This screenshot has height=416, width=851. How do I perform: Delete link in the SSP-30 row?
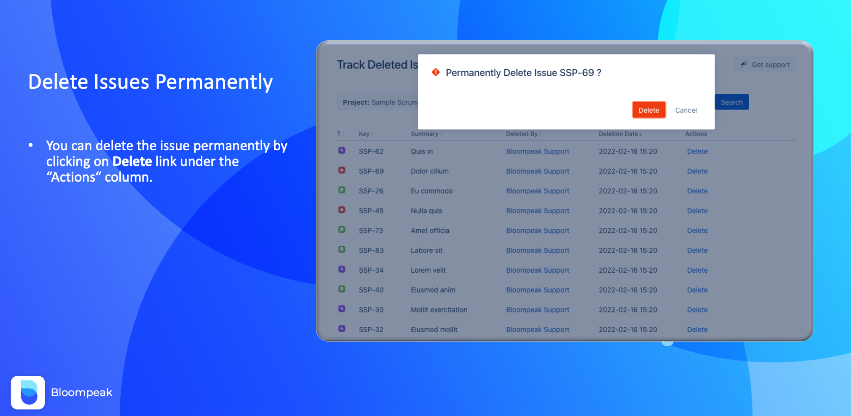(697, 310)
